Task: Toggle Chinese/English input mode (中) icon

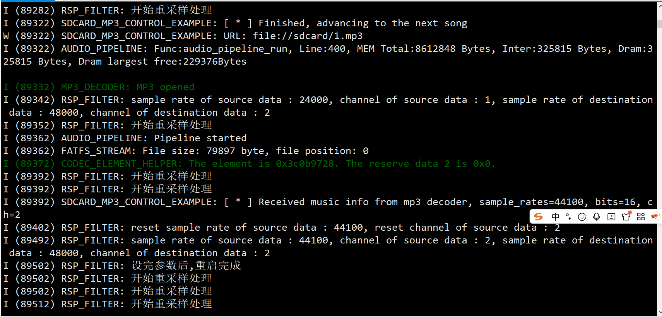Action: 555,217
